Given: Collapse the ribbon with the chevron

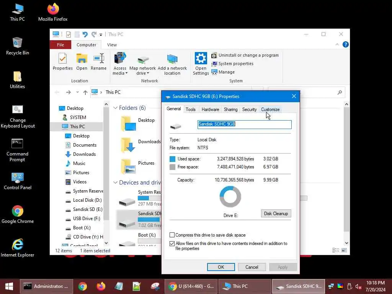Looking at the screenshot, I should click(337, 44).
